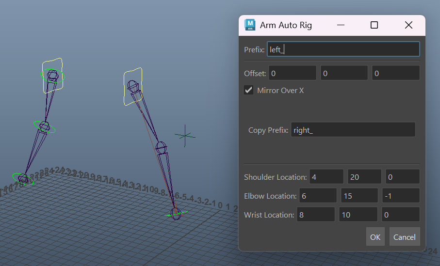Image resolution: width=440 pixels, height=266 pixels.
Task: Select the green elbow circle on left arm
Action: pos(44,126)
